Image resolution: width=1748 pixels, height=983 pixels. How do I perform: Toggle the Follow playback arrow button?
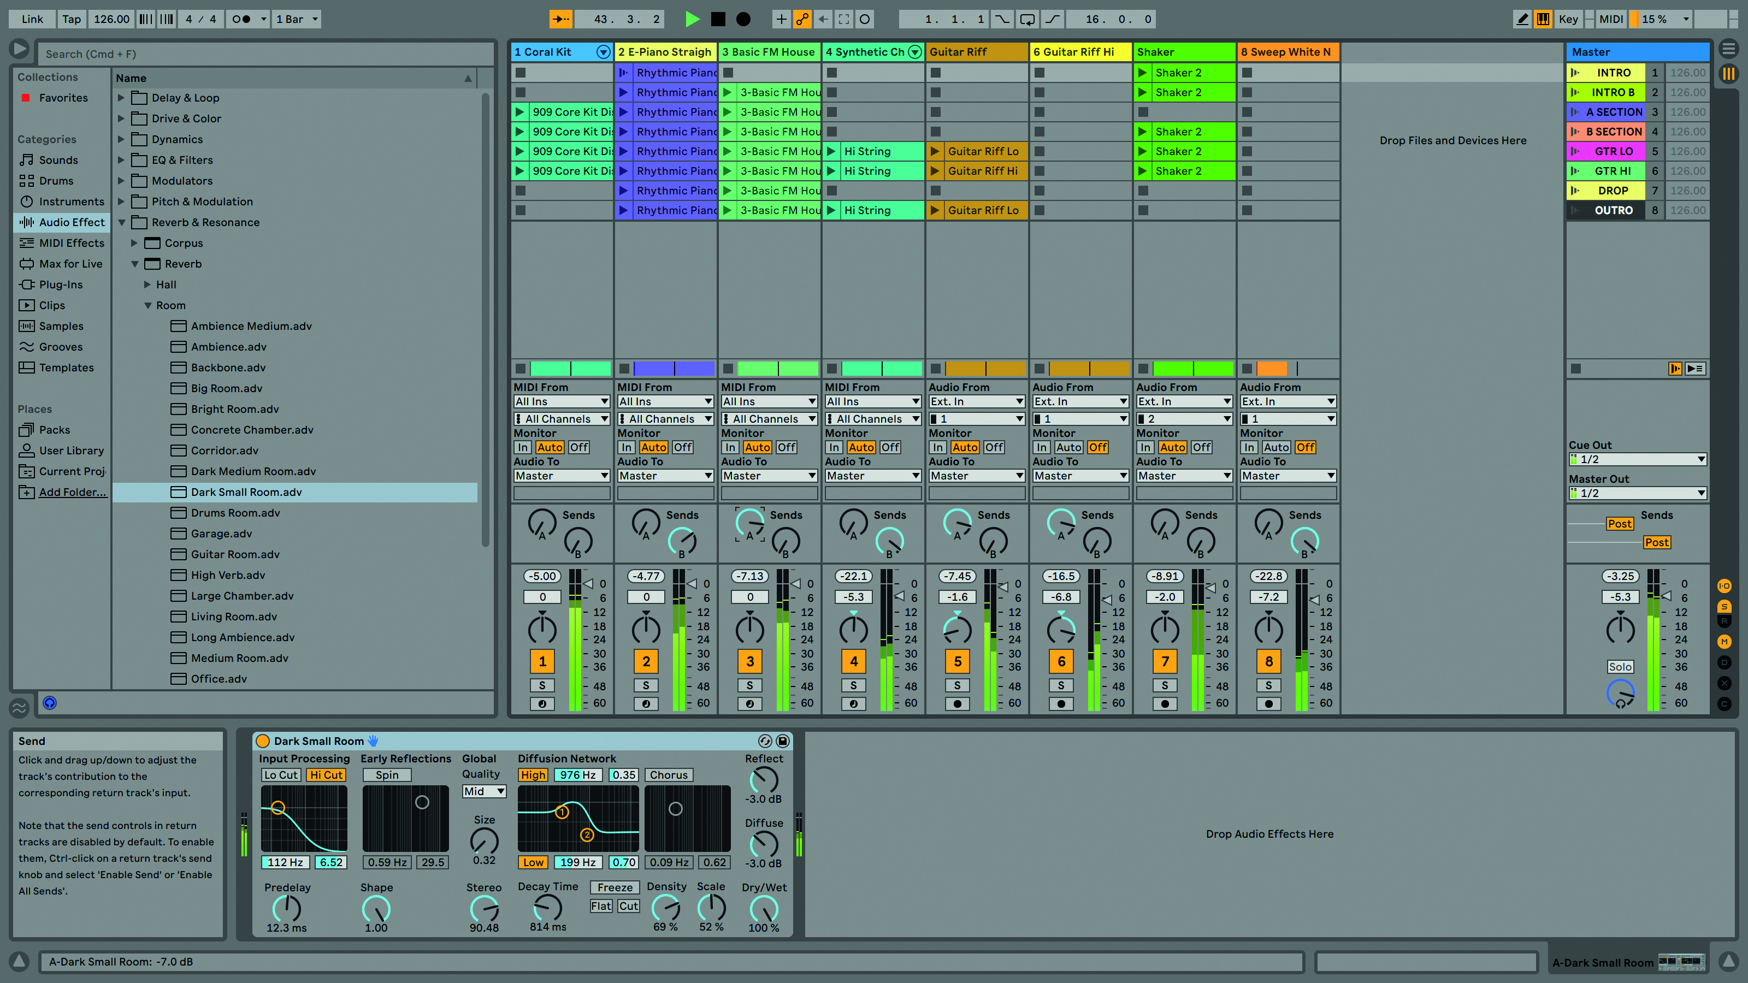[x=560, y=19]
